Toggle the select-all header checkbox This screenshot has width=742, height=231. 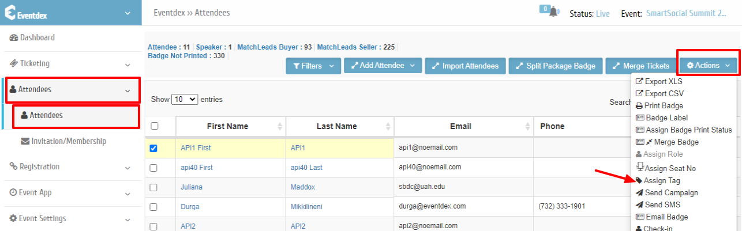click(154, 126)
